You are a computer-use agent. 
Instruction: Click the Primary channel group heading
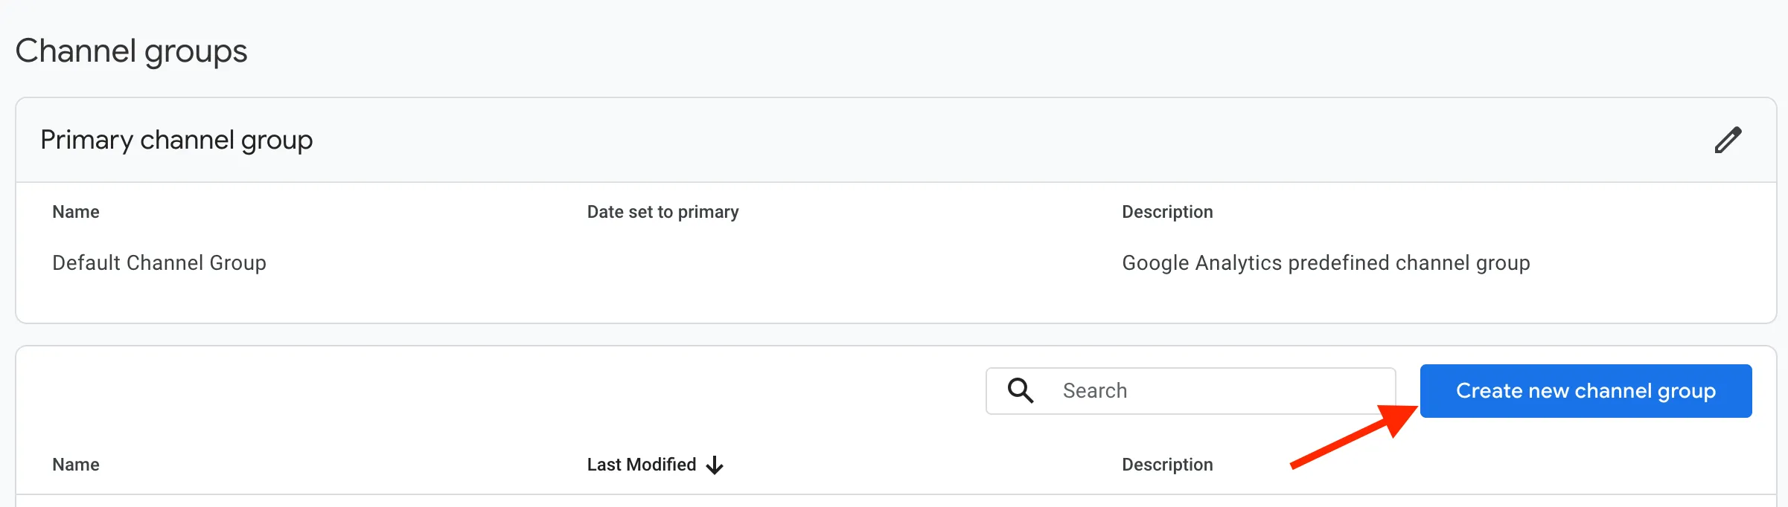point(176,141)
